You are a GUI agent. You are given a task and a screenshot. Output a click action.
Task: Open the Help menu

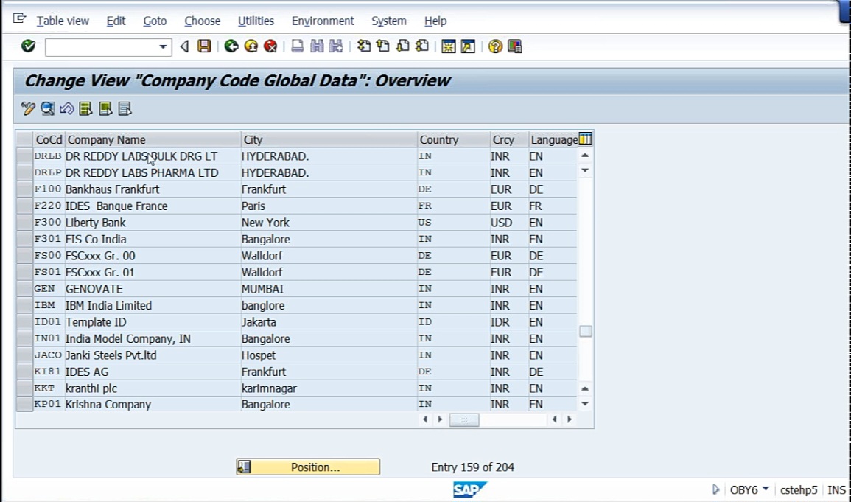coord(435,21)
